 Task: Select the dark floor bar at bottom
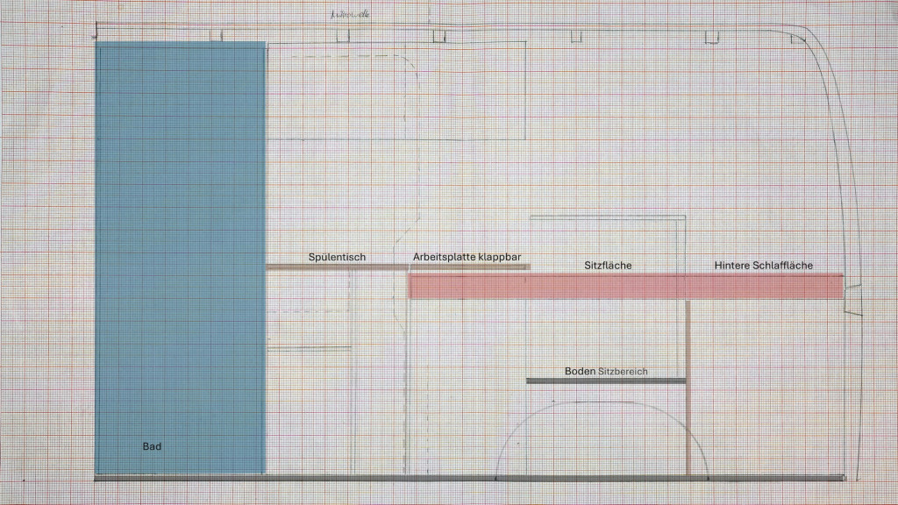tap(469, 479)
